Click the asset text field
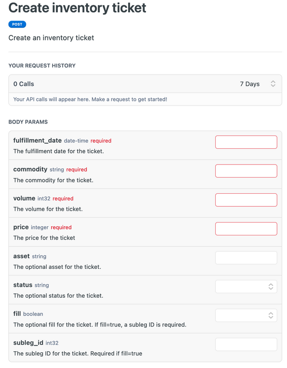Screen dimensions: 287x368 tap(246, 257)
